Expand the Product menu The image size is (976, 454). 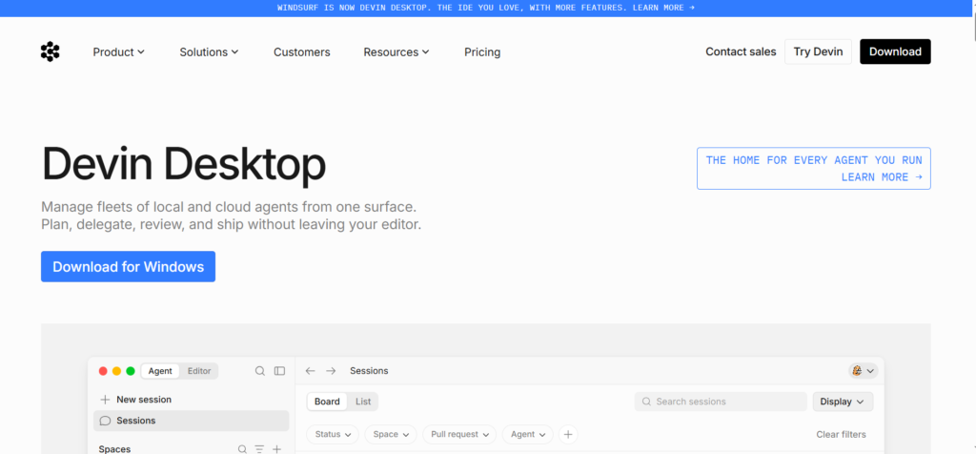tap(119, 52)
